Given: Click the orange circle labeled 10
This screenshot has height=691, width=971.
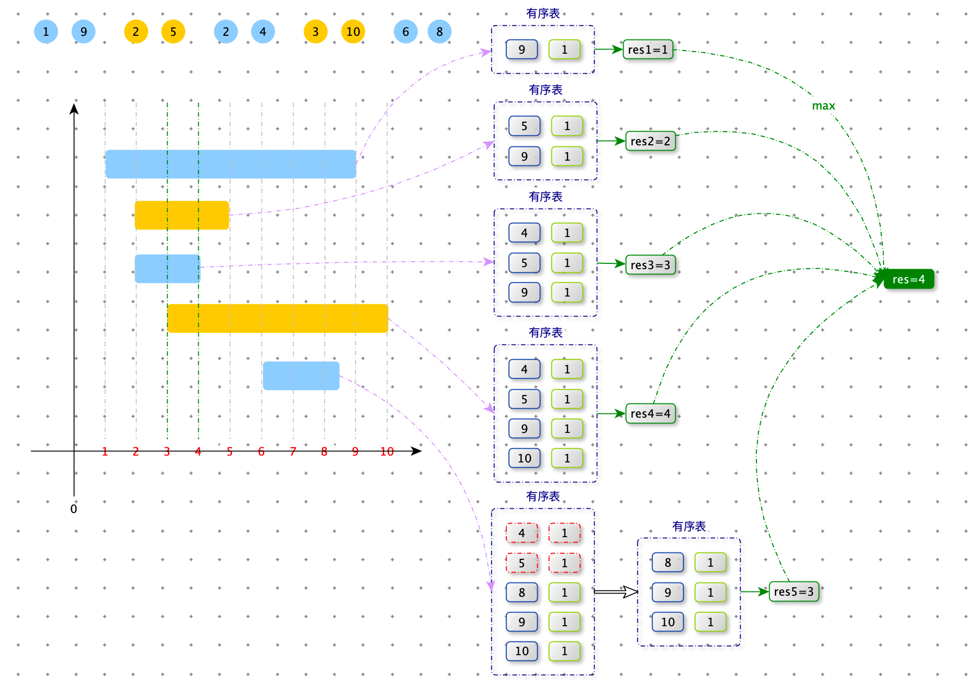Looking at the screenshot, I should (353, 32).
